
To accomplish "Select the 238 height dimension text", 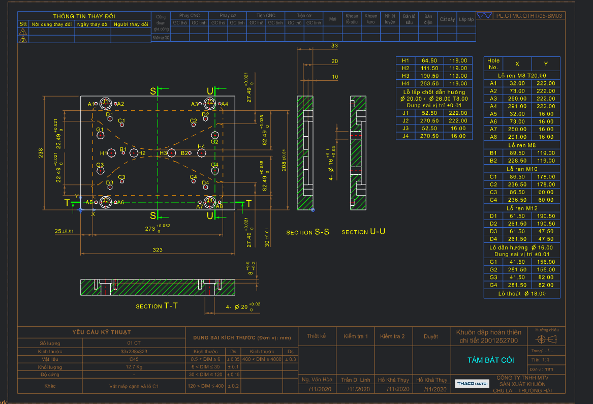I will click(40, 153).
